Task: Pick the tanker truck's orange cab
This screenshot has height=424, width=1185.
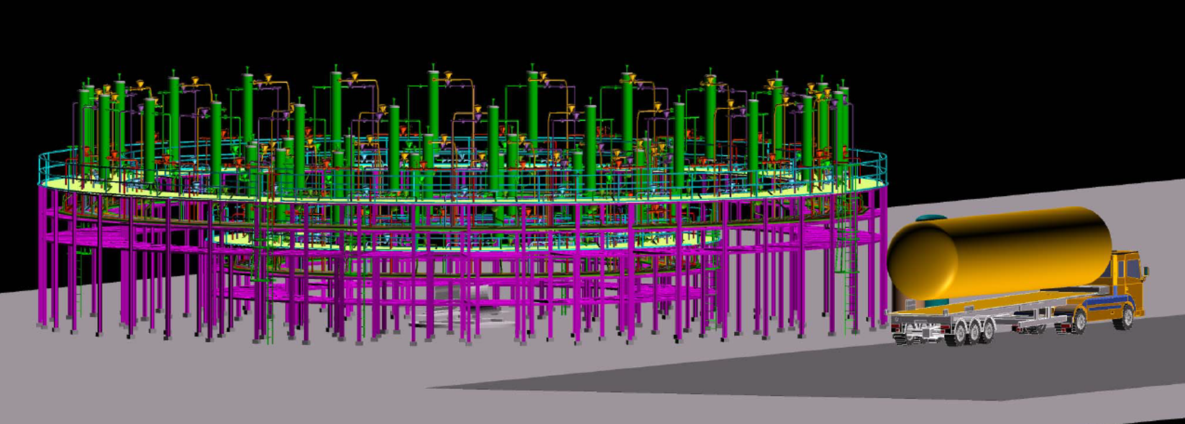Action: coord(1127,284)
